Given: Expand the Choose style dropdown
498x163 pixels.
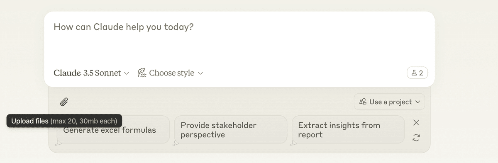Looking at the screenshot, I should click(170, 73).
